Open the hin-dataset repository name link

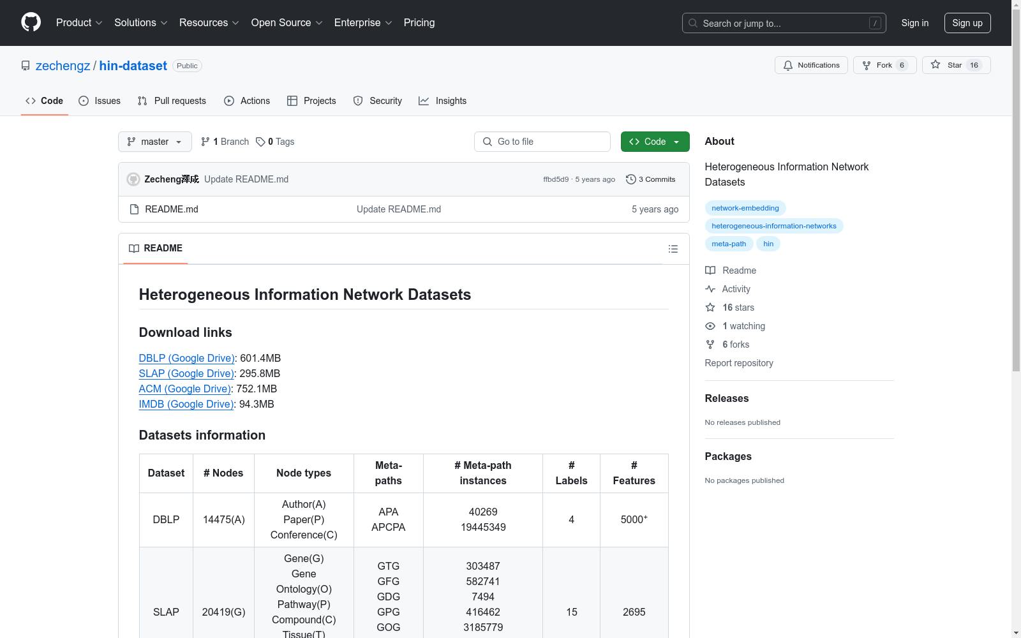click(133, 66)
